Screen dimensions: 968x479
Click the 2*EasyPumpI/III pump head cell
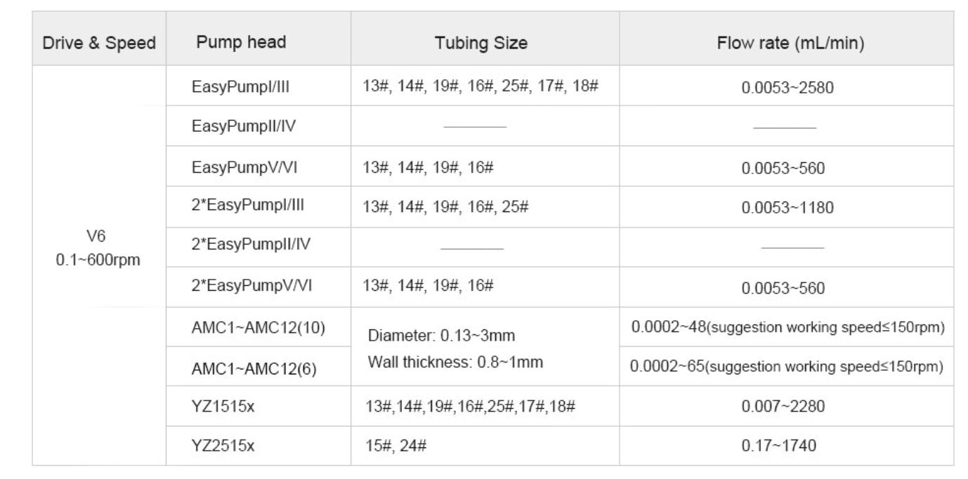[259, 206]
